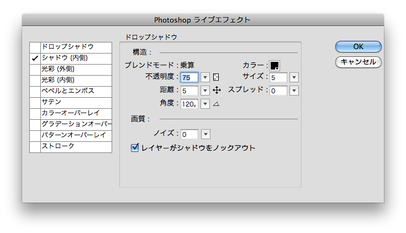The image size is (406, 233).
Task: Enable the ストローク effect checkbox
Action: (35, 146)
